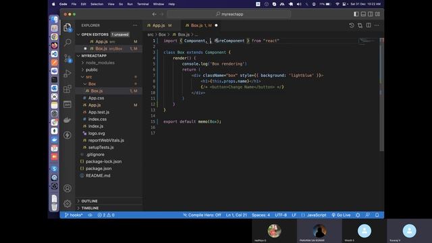The image size is (432, 243).
Task: Change end of line sequence LF
Action: [294, 215]
